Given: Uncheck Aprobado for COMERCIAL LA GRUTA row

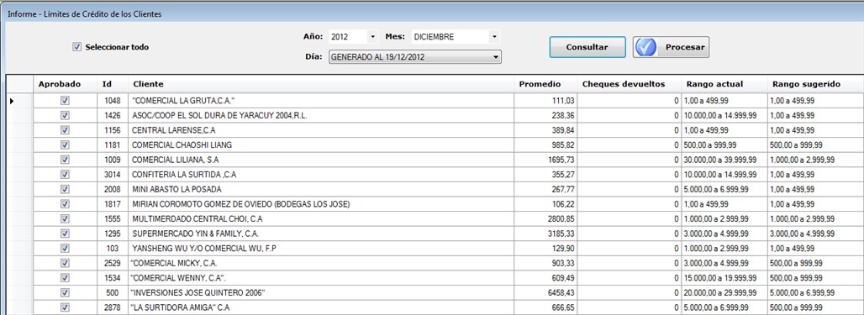Looking at the screenshot, I should 65,101.
